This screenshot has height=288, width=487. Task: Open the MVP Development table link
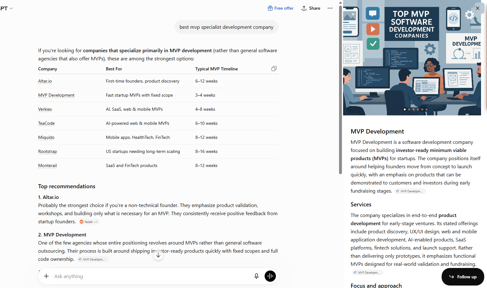[x=56, y=95]
